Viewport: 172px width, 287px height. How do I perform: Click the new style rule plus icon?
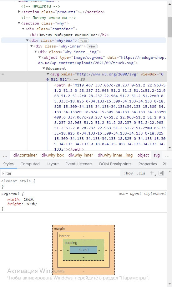coord(152,173)
